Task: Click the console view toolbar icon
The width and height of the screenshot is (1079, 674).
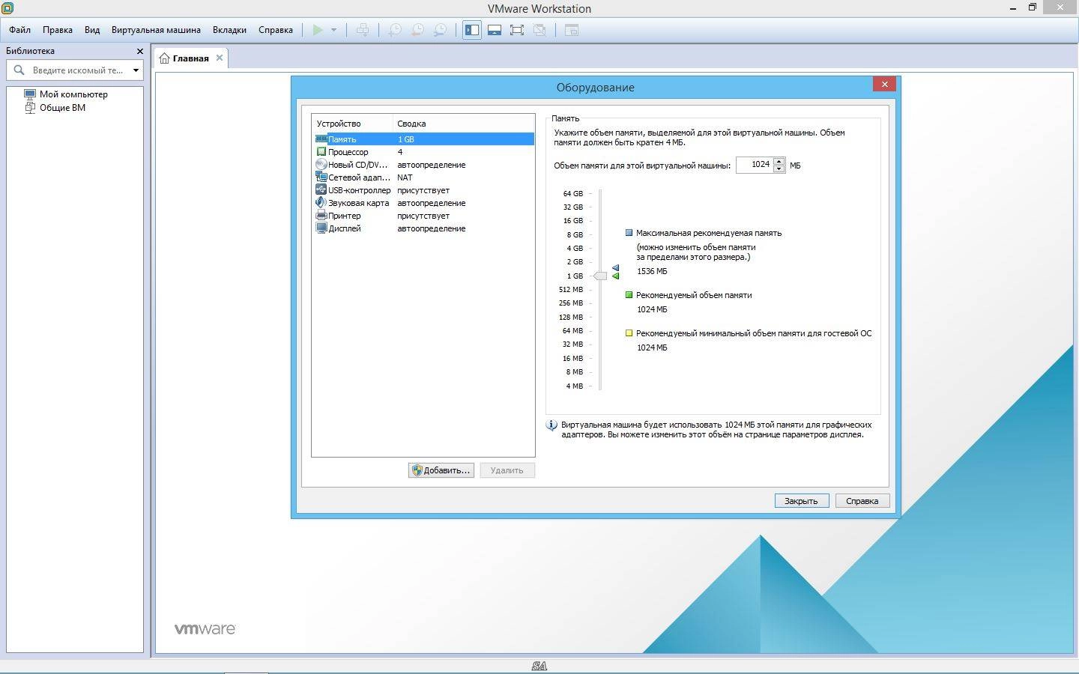Action: tap(572, 30)
